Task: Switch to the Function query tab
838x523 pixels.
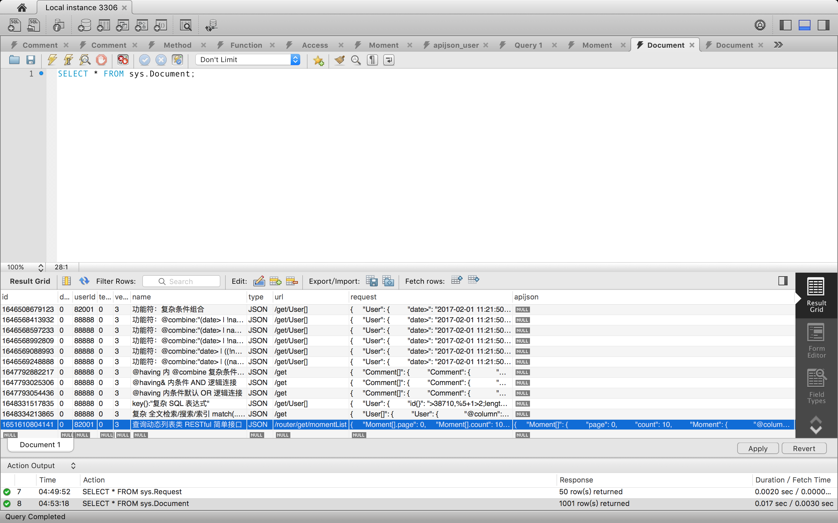Action: (246, 45)
